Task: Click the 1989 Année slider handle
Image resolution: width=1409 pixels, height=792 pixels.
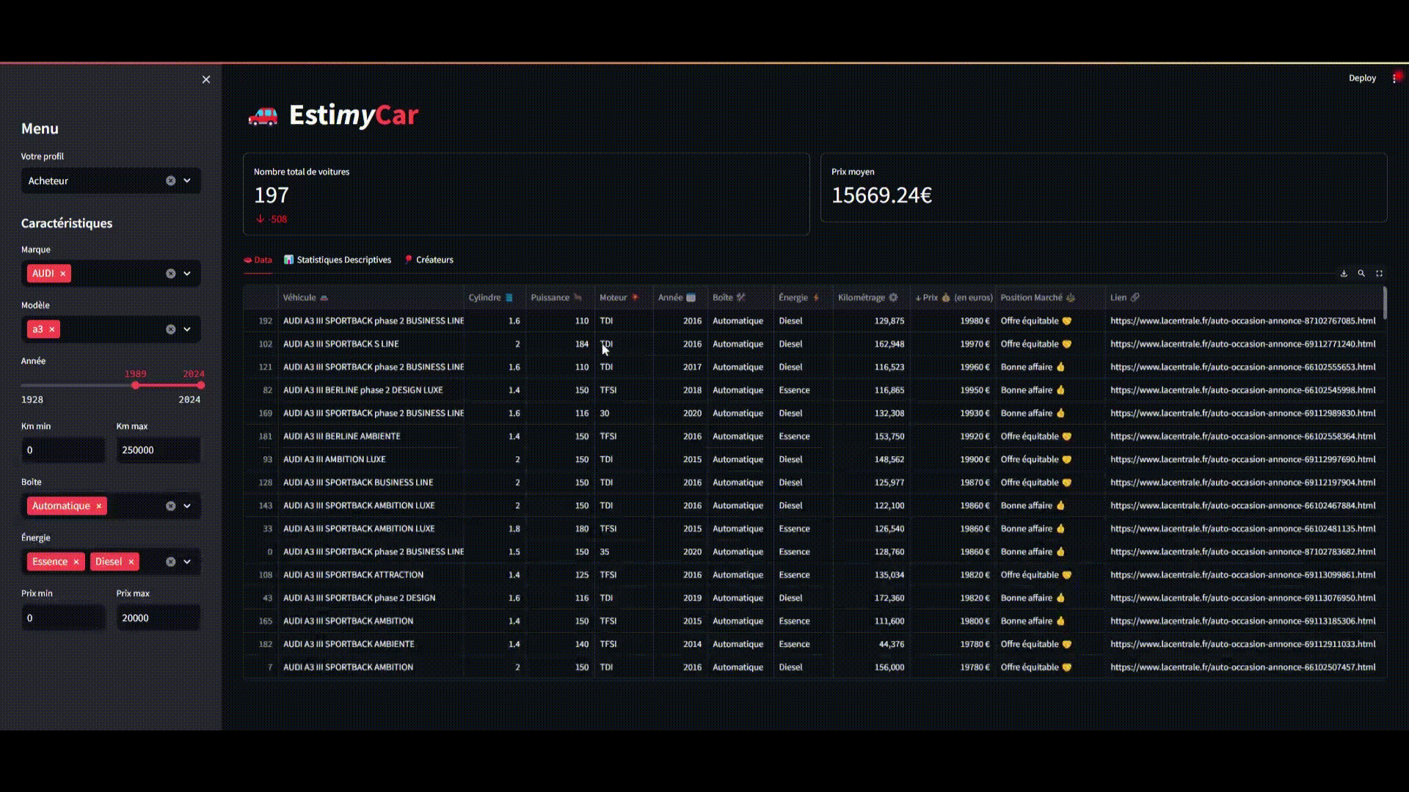Action: pyautogui.click(x=136, y=385)
